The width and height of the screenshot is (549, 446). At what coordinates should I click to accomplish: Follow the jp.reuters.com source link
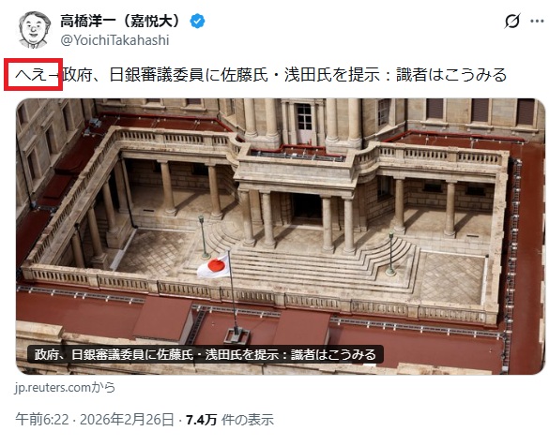pyautogui.click(x=65, y=387)
